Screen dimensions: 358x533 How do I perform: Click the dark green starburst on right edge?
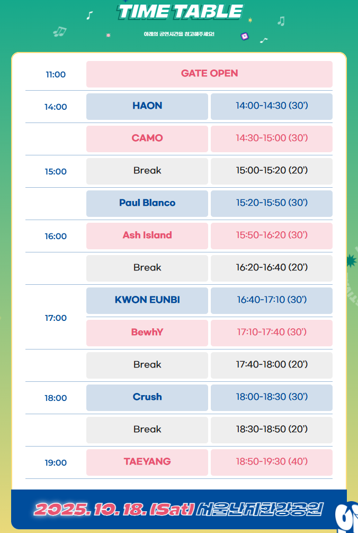click(x=351, y=260)
